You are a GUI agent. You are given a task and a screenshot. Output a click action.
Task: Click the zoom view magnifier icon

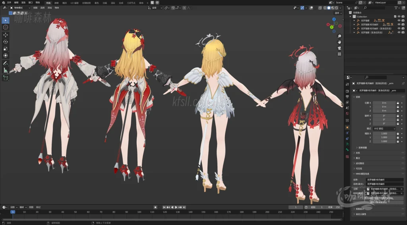[x=339, y=36]
